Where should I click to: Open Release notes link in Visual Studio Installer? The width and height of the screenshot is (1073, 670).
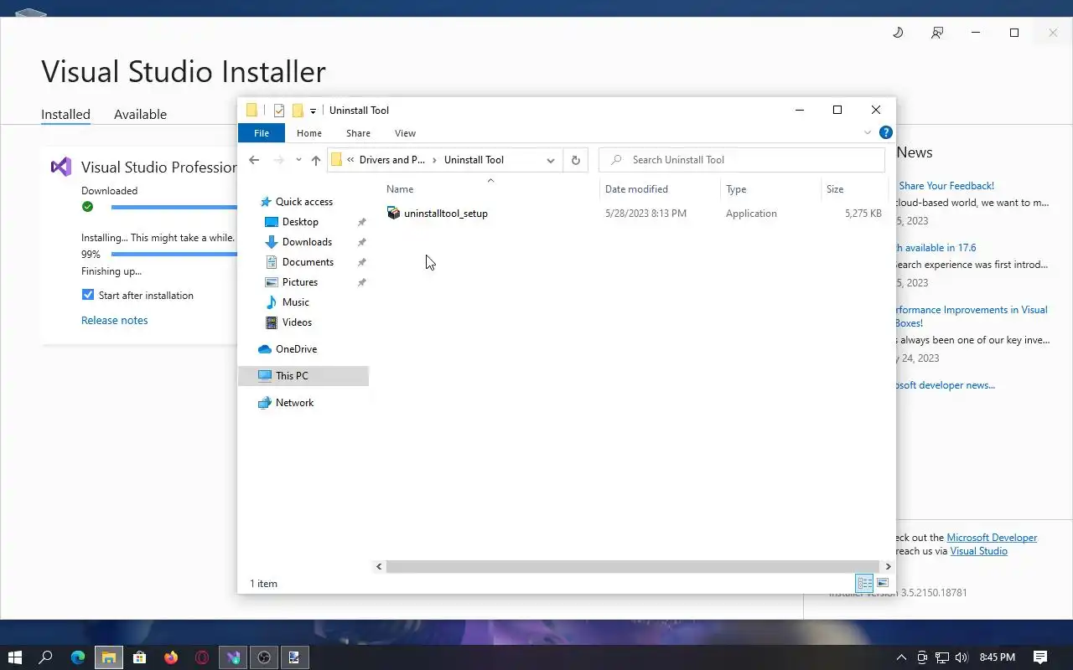pyautogui.click(x=115, y=320)
